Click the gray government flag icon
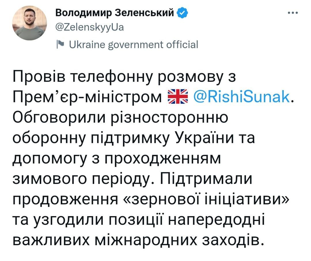The height and width of the screenshot is (261, 311). (60, 44)
